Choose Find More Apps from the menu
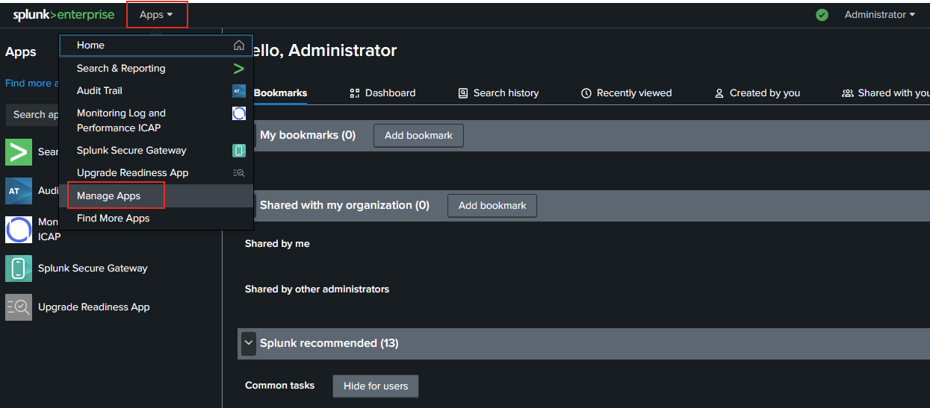 [156, 218]
